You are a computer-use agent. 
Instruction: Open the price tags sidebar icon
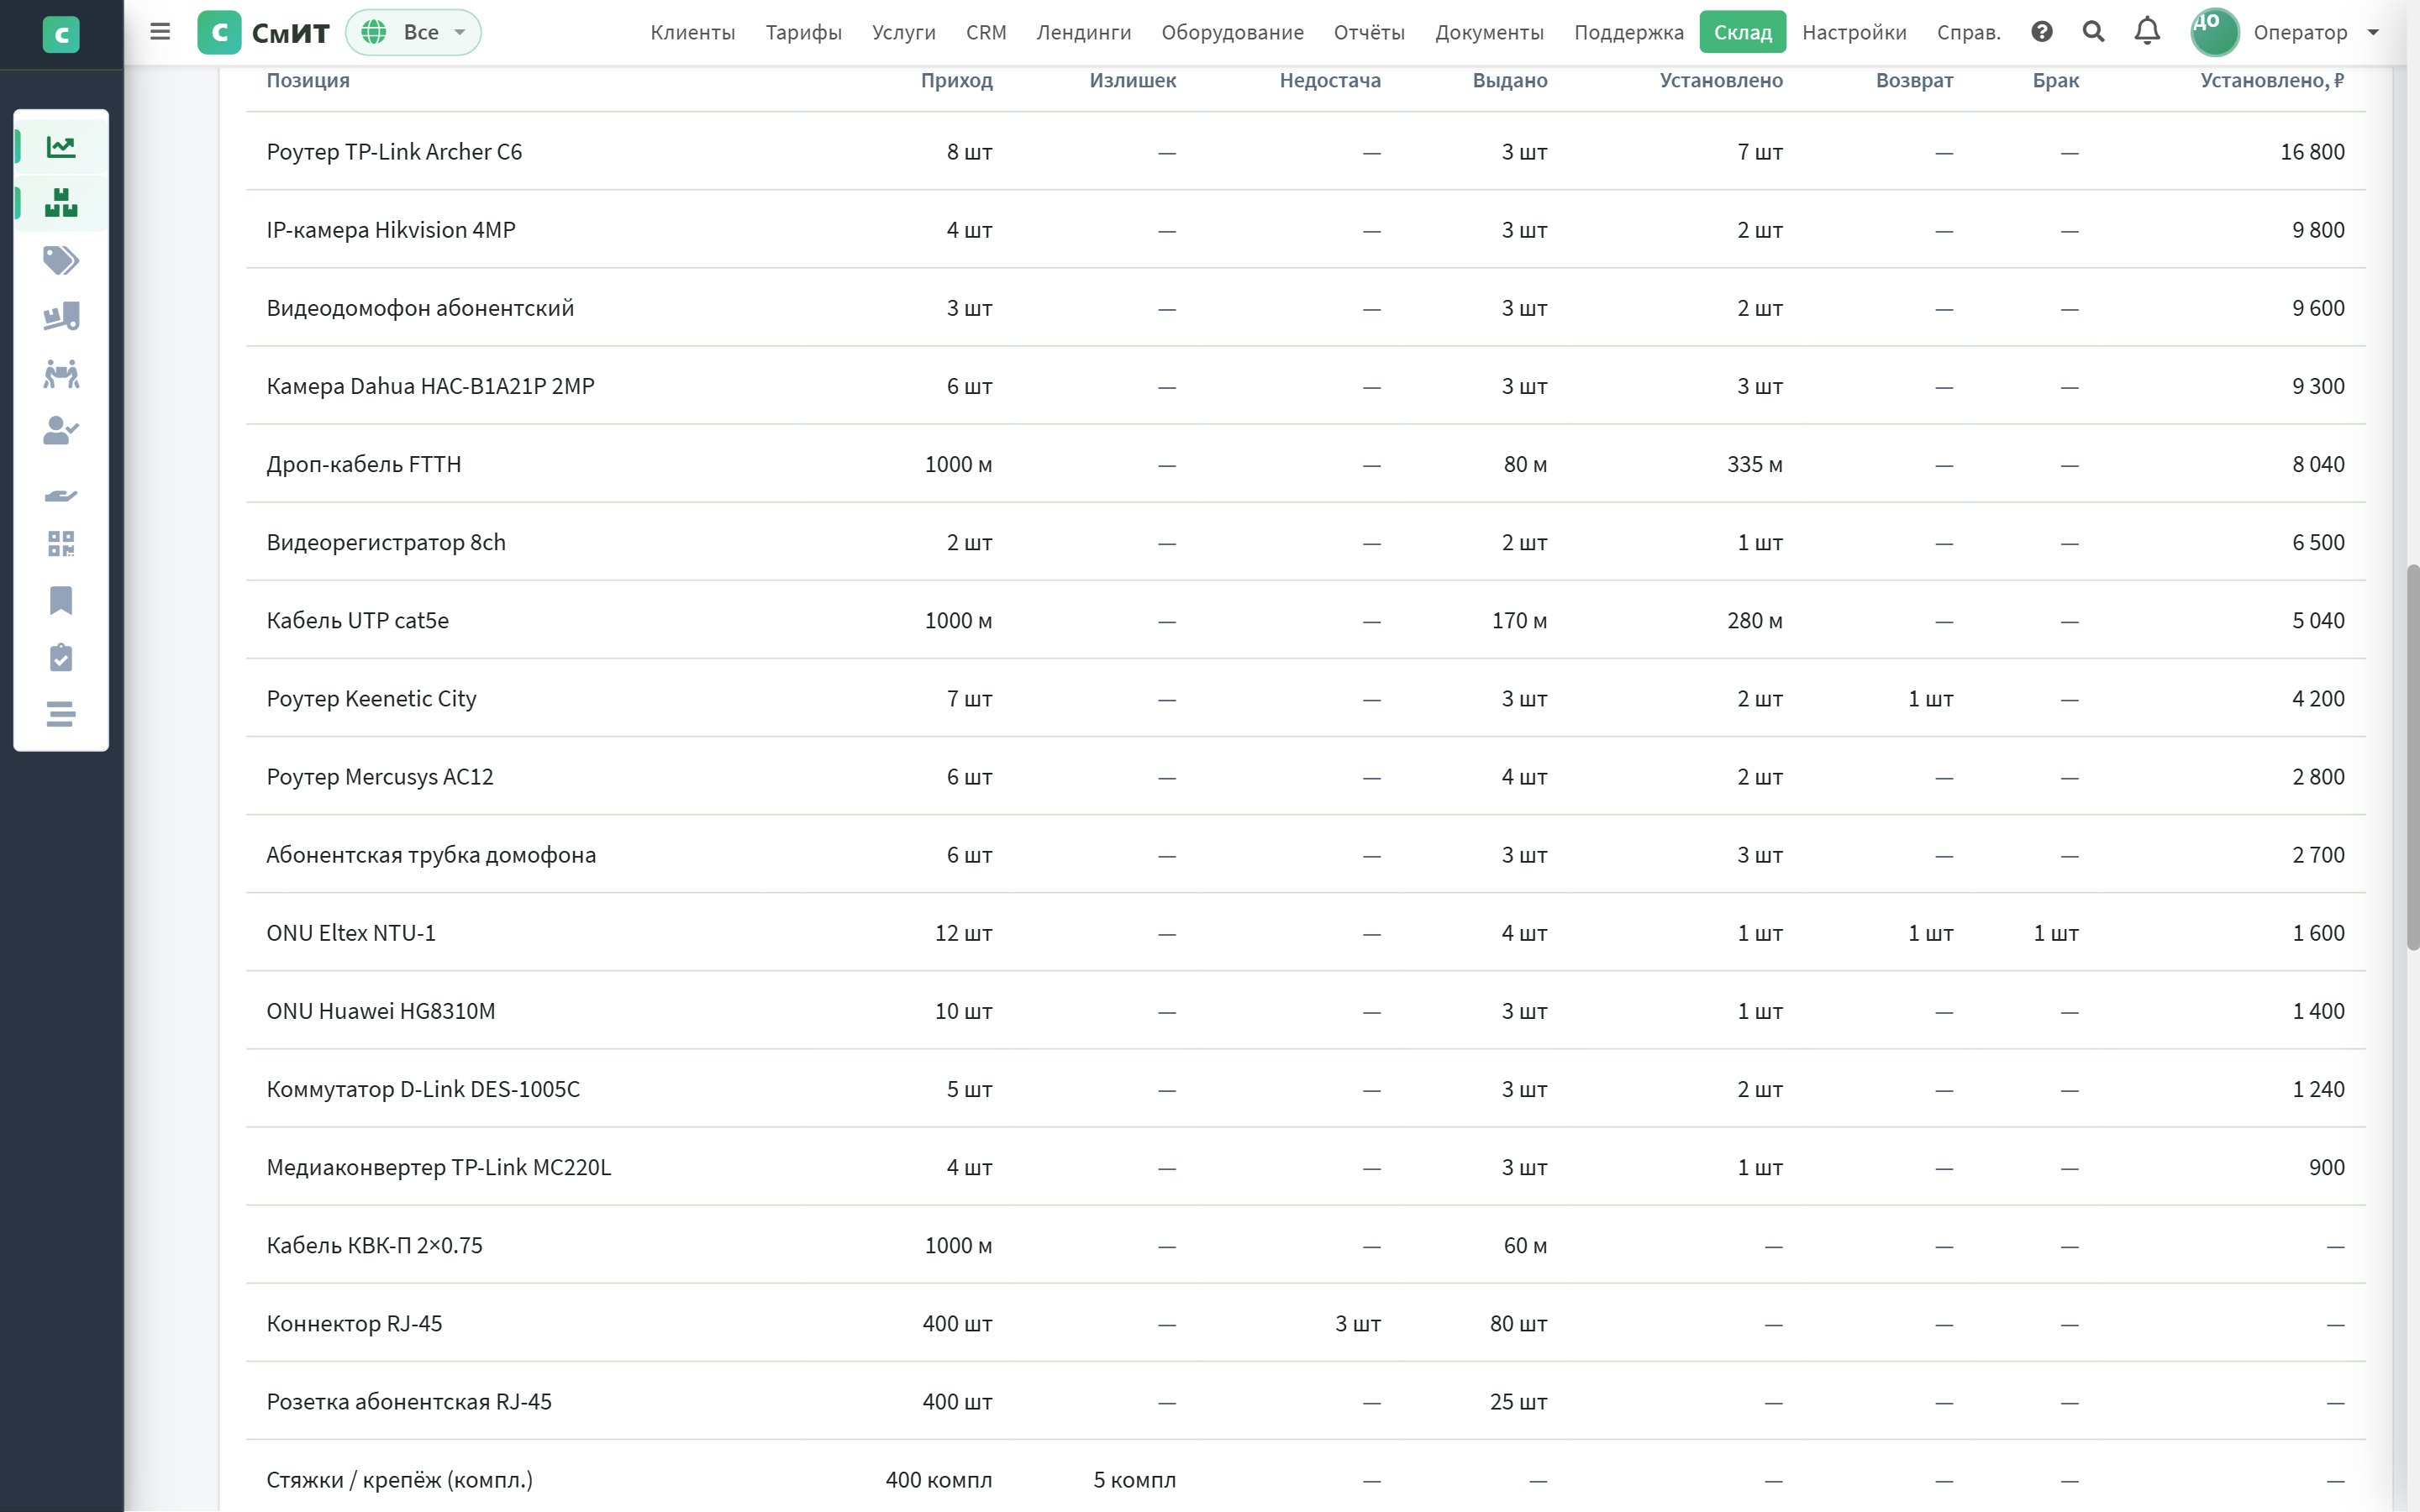(x=61, y=260)
